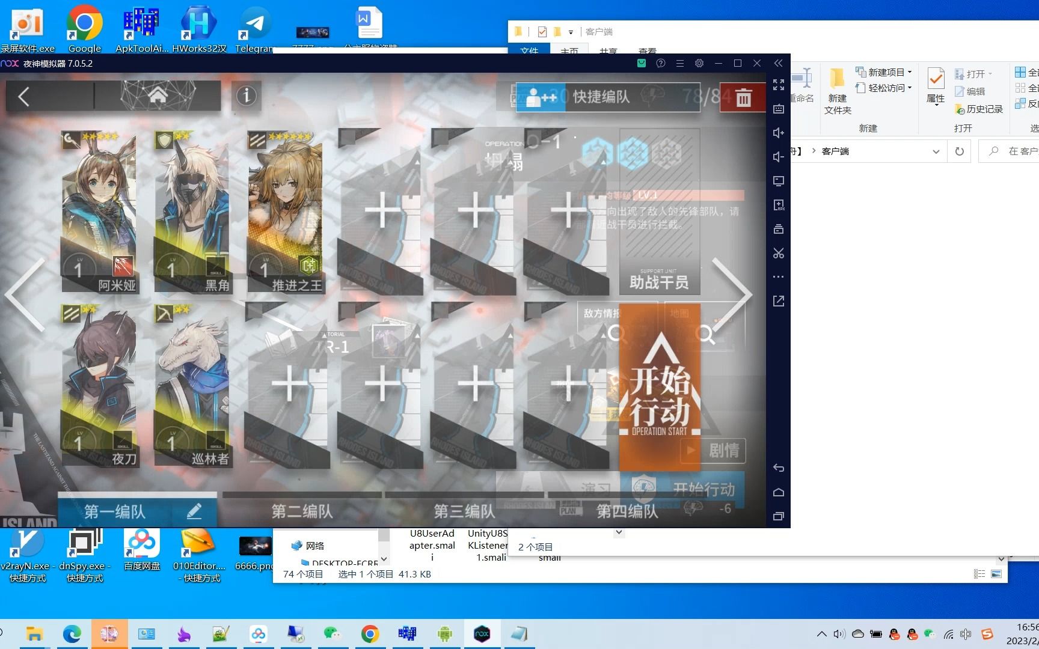The image size is (1039, 649).
Task: Install APK via Nox sidebar icon
Action: click(779, 205)
